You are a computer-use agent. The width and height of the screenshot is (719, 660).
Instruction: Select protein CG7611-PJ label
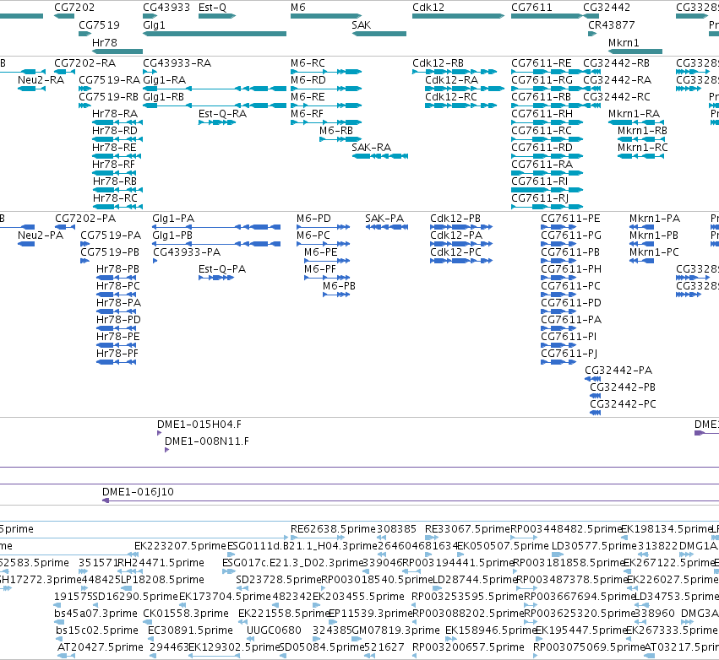[569, 354]
